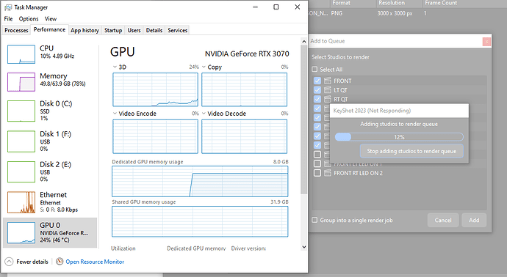Viewport: 507px width, 277px height.
Task: Click the 12% progress bar
Action: click(x=399, y=137)
